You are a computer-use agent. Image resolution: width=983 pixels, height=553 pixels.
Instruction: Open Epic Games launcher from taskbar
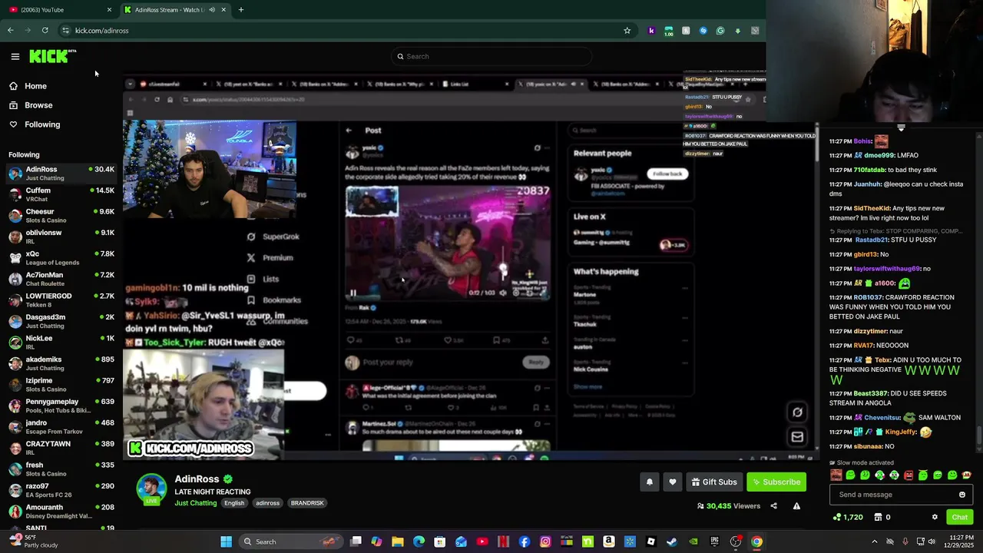714,541
